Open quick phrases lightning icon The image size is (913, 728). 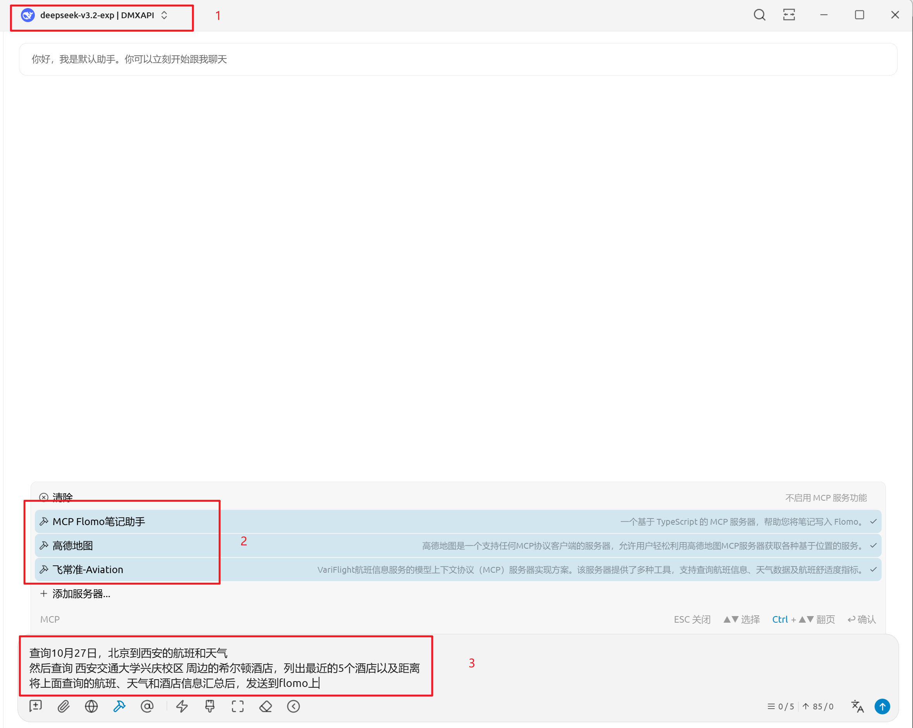[x=182, y=706]
